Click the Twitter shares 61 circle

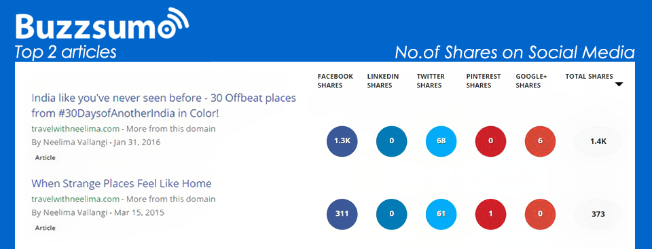point(441,214)
